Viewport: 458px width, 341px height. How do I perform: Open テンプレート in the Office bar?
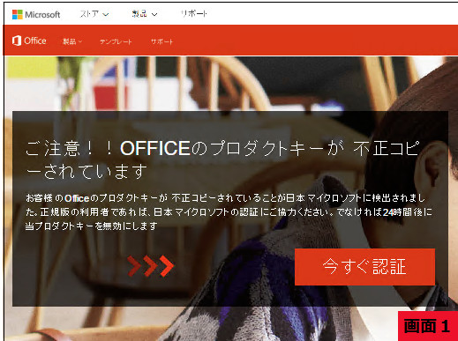pyautogui.click(x=116, y=41)
